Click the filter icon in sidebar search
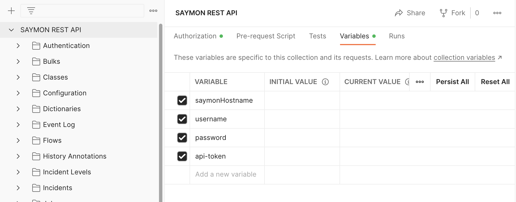This screenshot has width=516, height=202. pos(31,11)
